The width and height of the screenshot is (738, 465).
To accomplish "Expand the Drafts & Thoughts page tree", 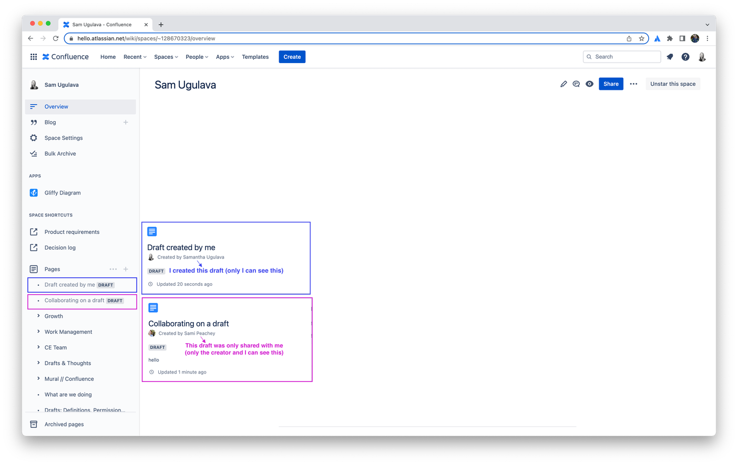I will pyautogui.click(x=38, y=363).
